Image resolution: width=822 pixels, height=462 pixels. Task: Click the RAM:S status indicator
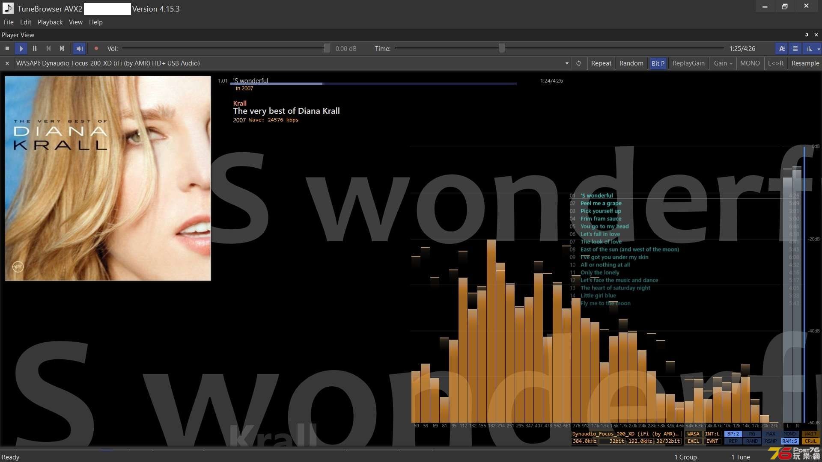pos(789,441)
